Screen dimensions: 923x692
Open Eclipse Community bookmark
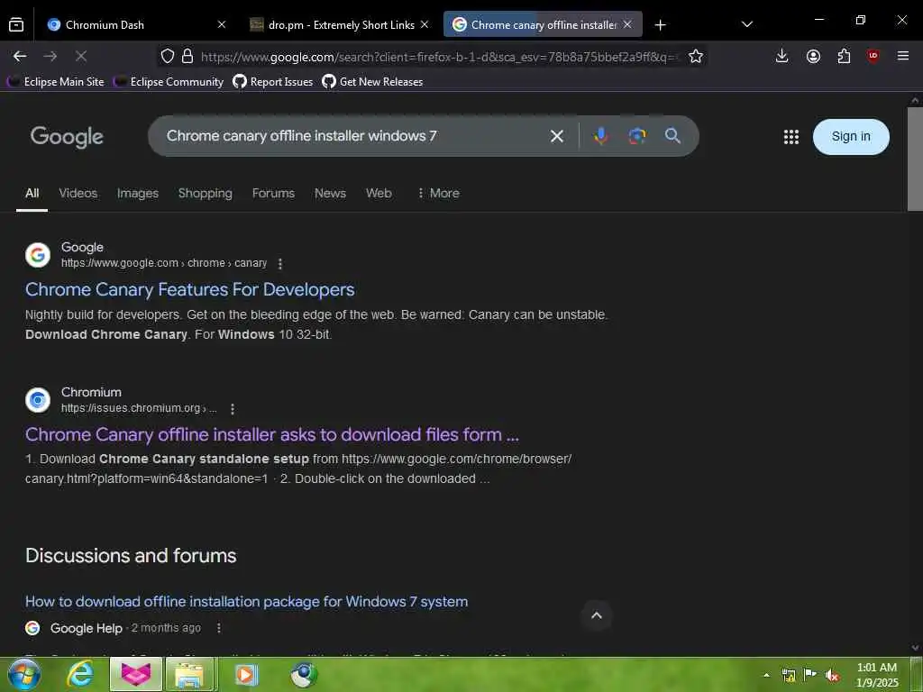pyautogui.click(x=169, y=82)
